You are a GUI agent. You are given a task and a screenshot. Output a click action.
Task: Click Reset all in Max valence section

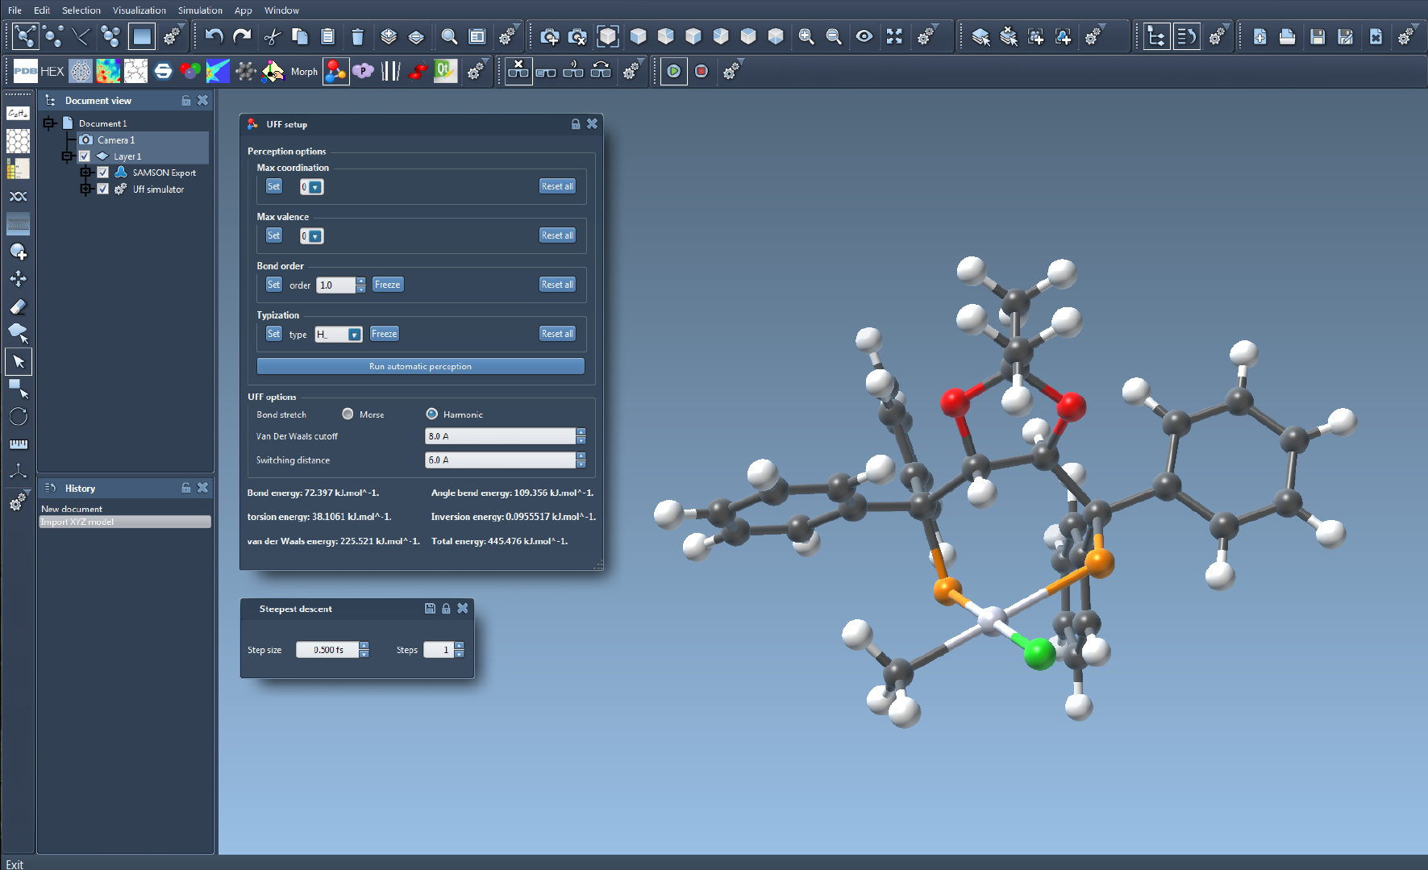pos(557,235)
